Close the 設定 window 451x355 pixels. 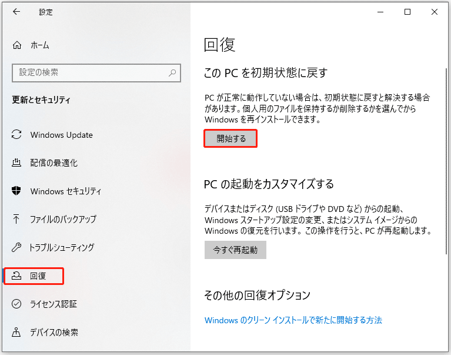coord(435,12)
